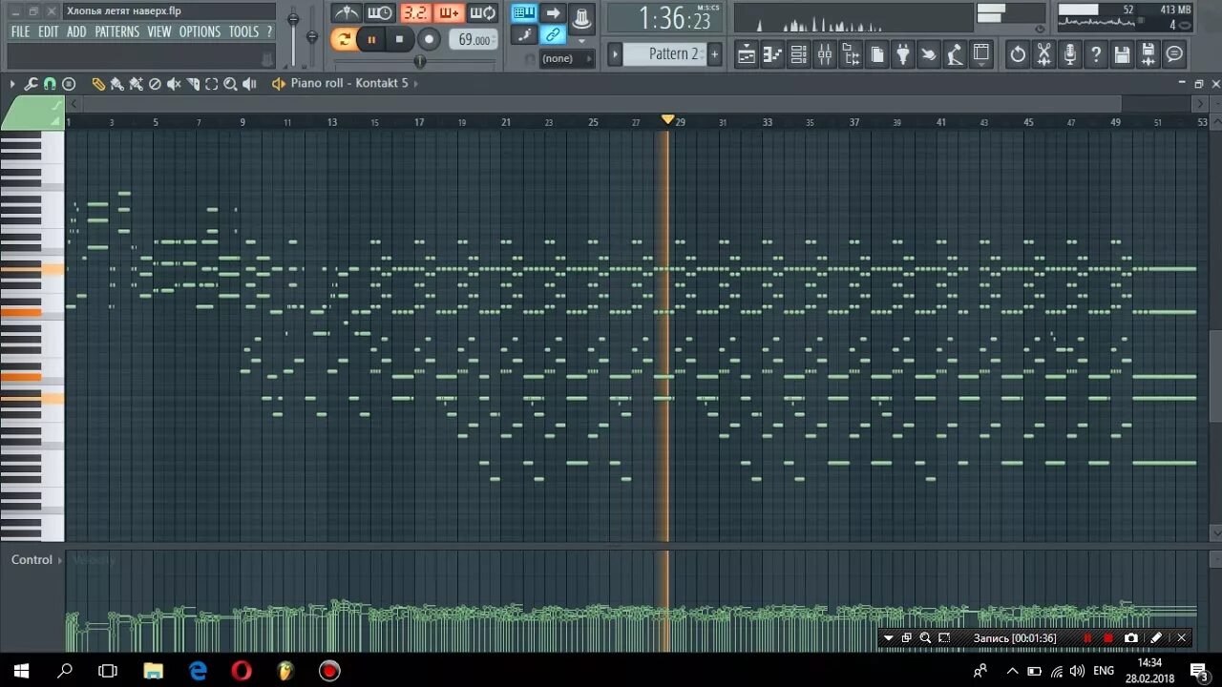This screenshot has width=1222, height=687.
Task: Select the Delete tool circle-slash icon
Action: [x=155, y=84]
